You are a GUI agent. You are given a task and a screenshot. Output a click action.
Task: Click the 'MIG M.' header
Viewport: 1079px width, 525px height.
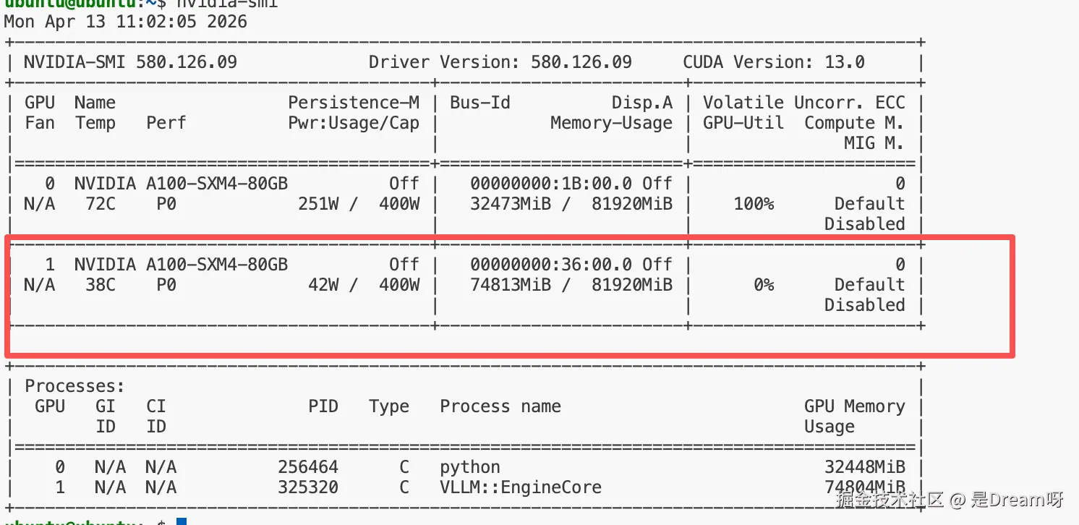tap(875, 143)
